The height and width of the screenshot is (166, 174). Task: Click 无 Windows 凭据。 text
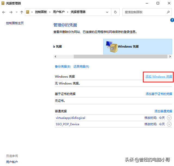click(x=67, y=83)
